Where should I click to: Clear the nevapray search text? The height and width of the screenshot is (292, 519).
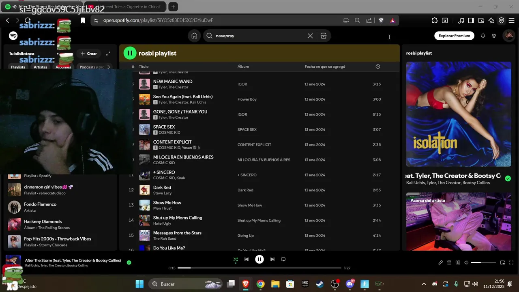click(310, 36)
